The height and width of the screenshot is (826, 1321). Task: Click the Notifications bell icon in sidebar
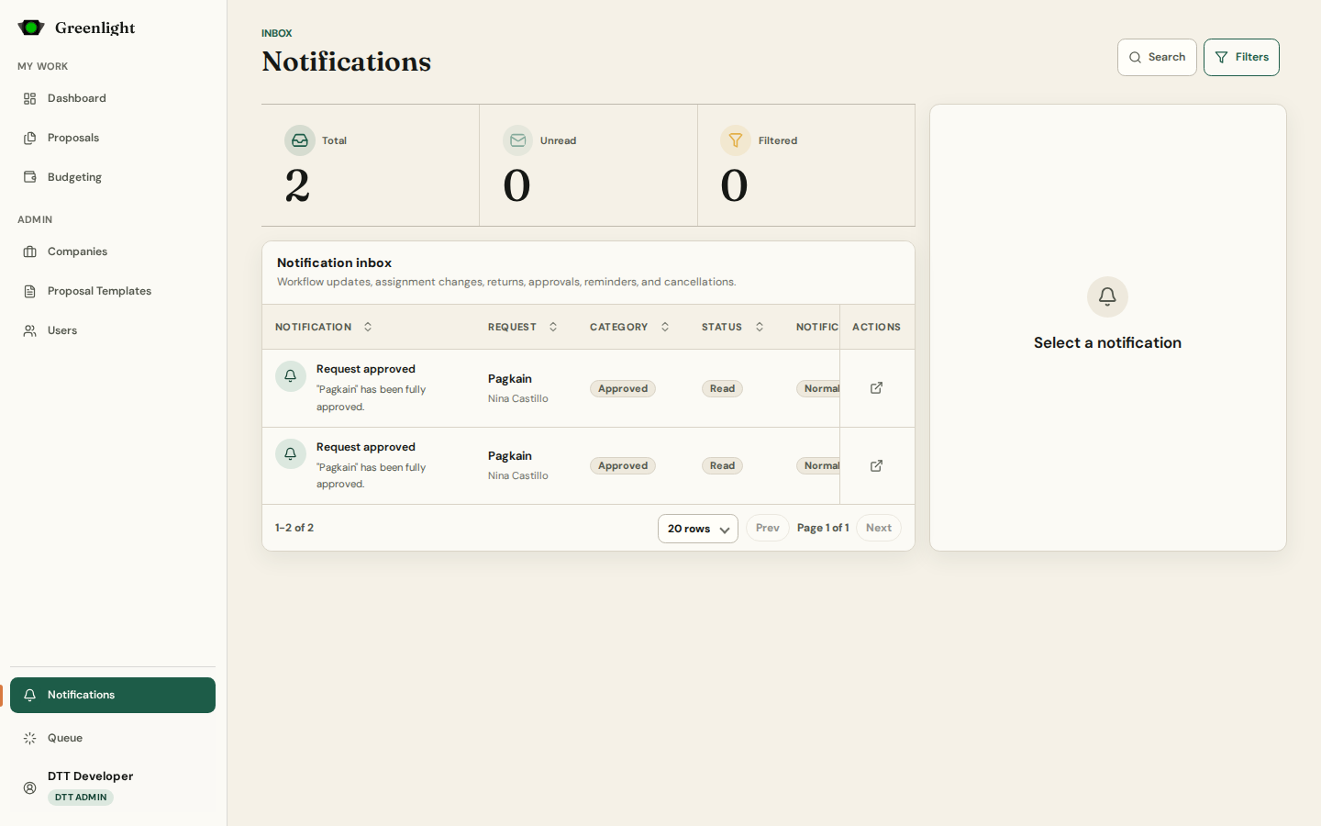pyautogui.click(x=30, y=695)
